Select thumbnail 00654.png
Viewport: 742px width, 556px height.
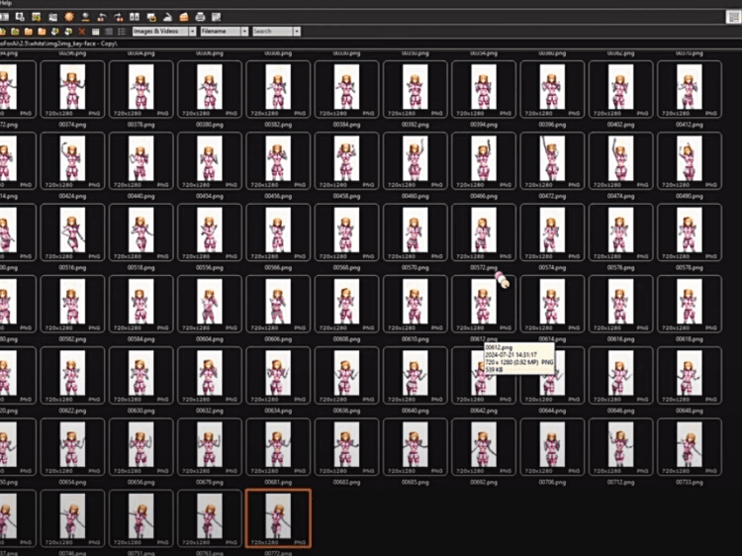pyautogui.click(x=72, y=447)
